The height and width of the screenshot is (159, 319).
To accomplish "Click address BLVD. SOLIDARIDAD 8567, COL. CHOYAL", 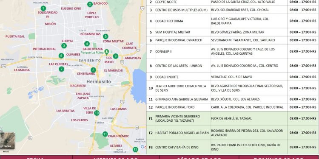I will coord(240,10).
